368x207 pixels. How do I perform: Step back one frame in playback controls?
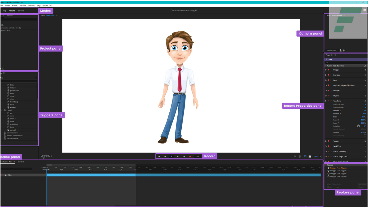165,156
